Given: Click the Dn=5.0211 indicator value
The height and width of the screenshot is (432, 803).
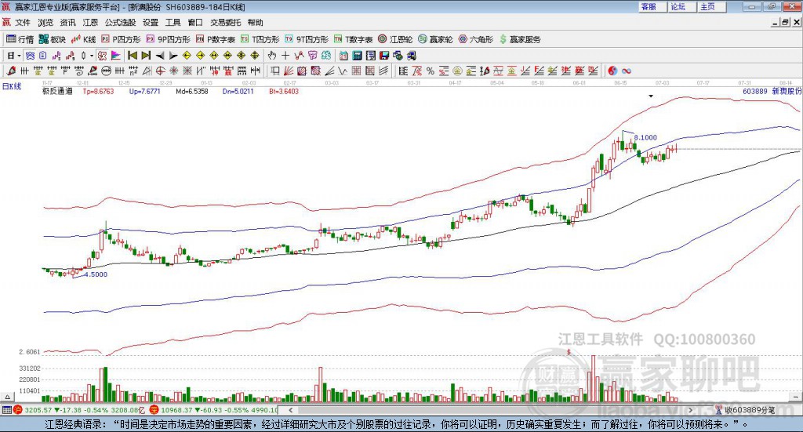Looking at the screenshot, I should (x=238, y=91).
